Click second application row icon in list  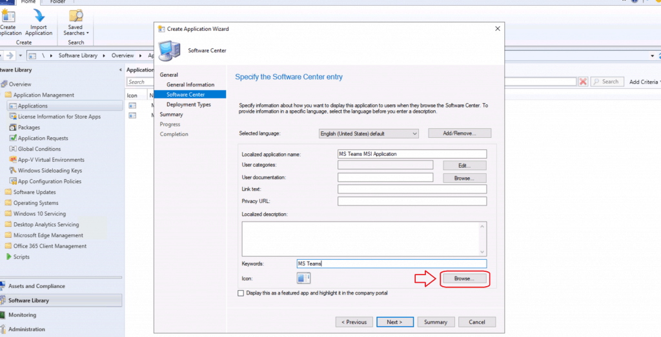coord(132,115)
